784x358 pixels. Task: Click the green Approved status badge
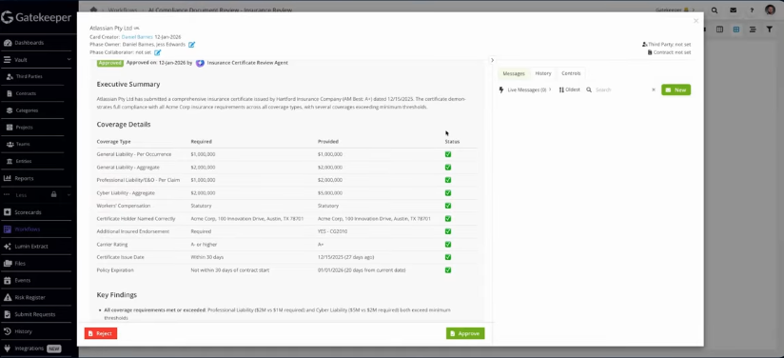click(x=109, y=63)
